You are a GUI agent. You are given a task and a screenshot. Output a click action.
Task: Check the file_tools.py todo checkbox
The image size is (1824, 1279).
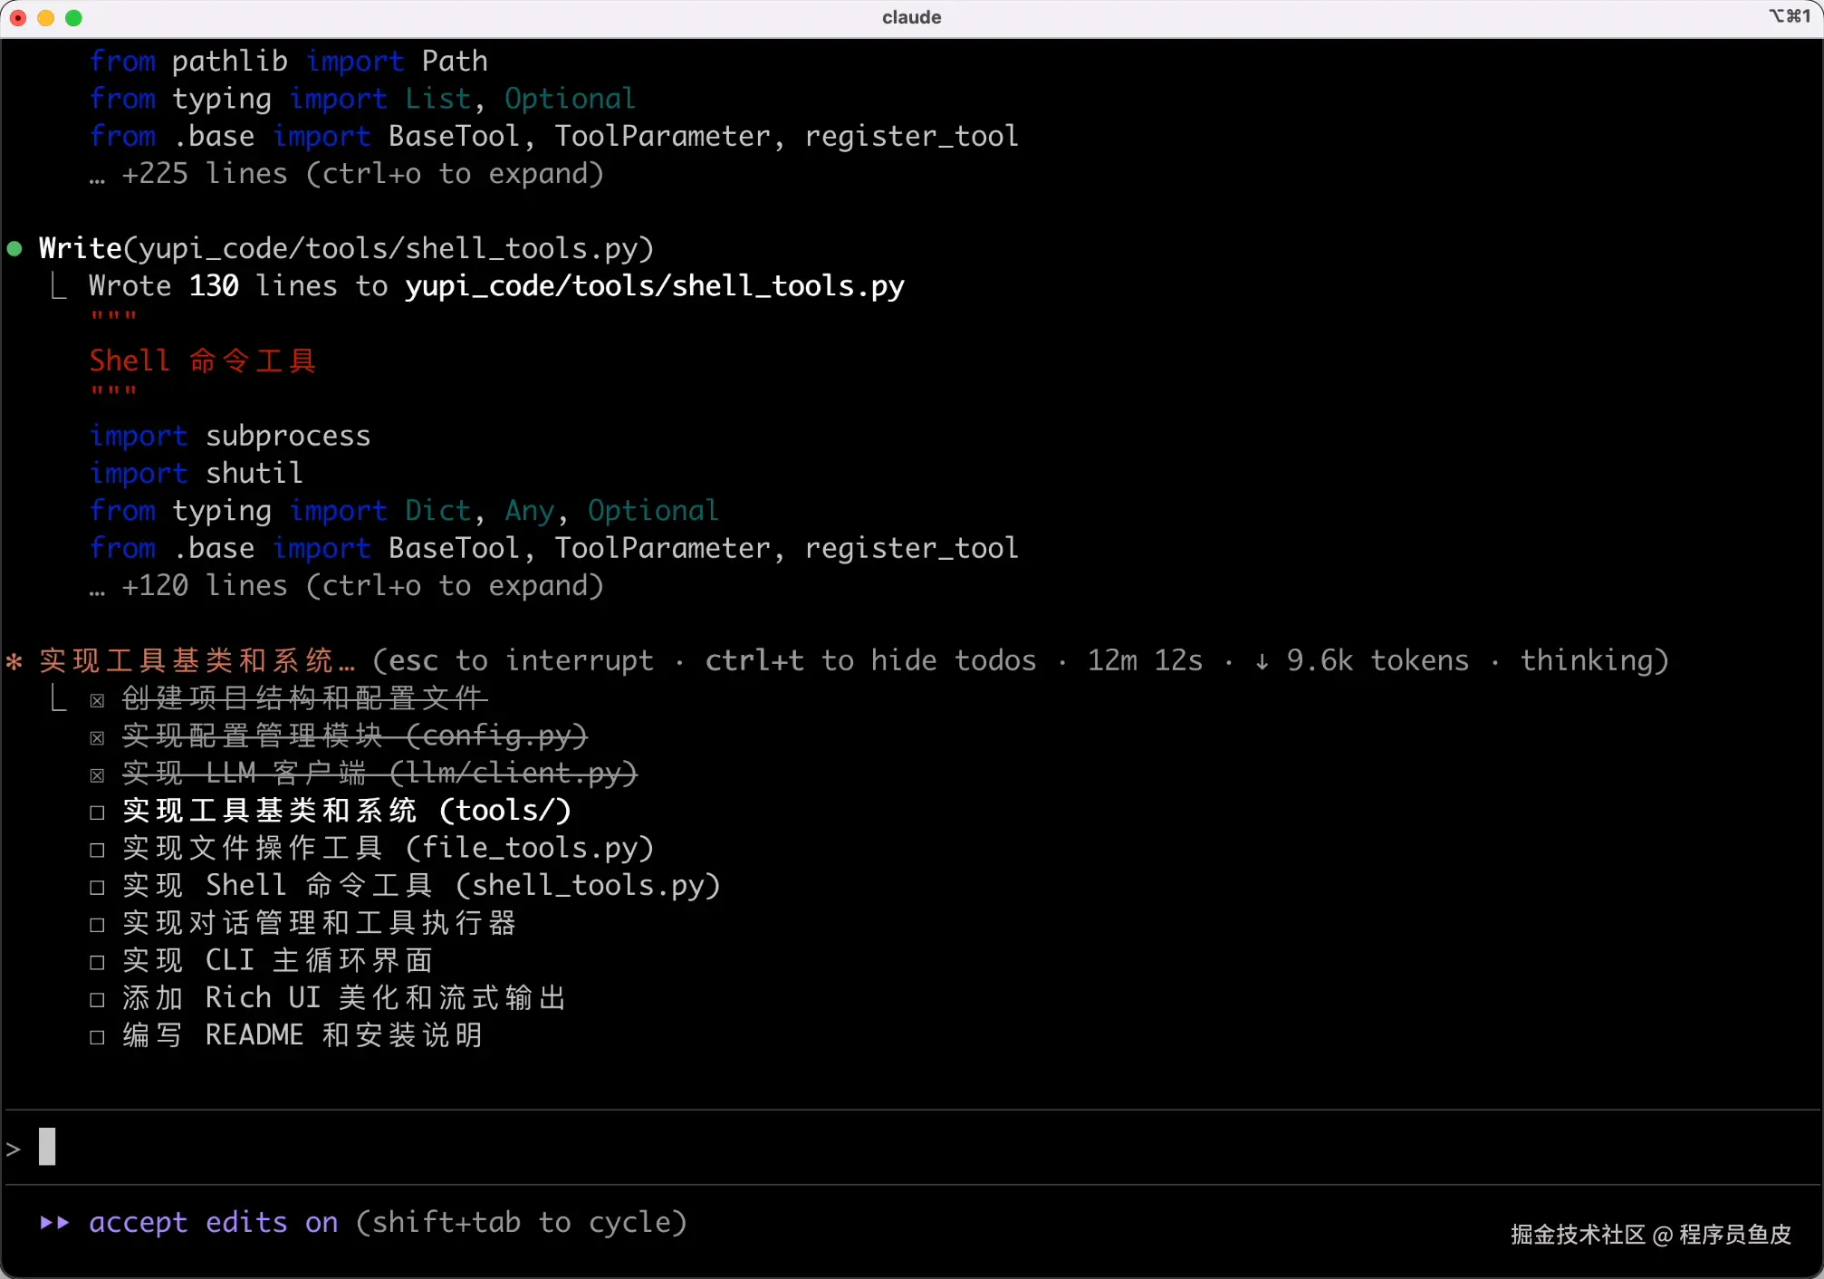(97, 850)
